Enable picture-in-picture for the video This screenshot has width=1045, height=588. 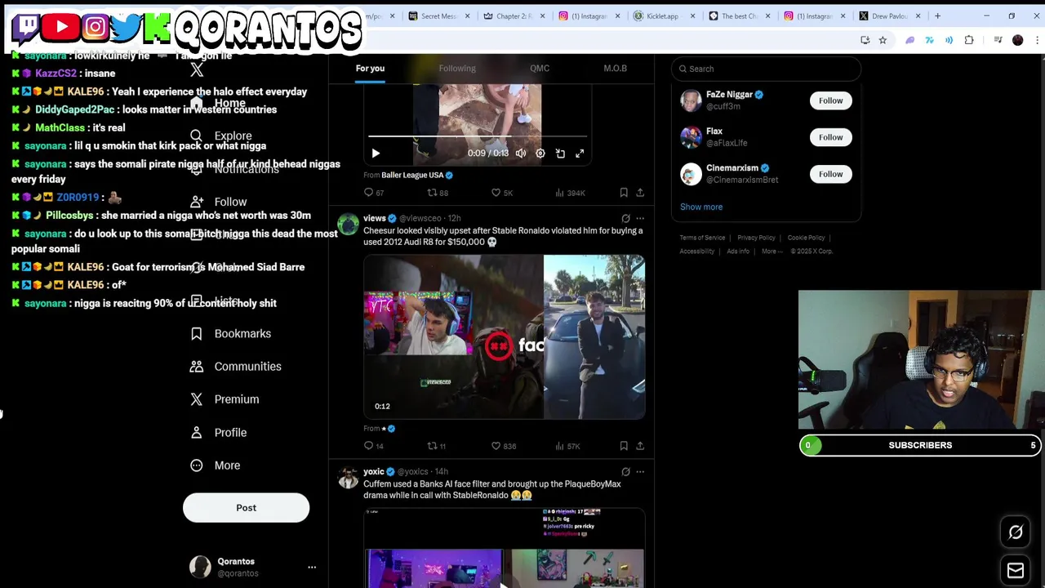point(560,154)
